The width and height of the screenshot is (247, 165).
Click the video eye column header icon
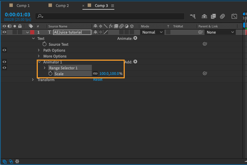click(x=5, y=26)
